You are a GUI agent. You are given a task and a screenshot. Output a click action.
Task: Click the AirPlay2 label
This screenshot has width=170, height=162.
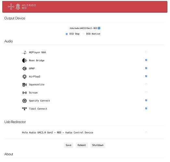pyautogui.click(x=34, y=76)
